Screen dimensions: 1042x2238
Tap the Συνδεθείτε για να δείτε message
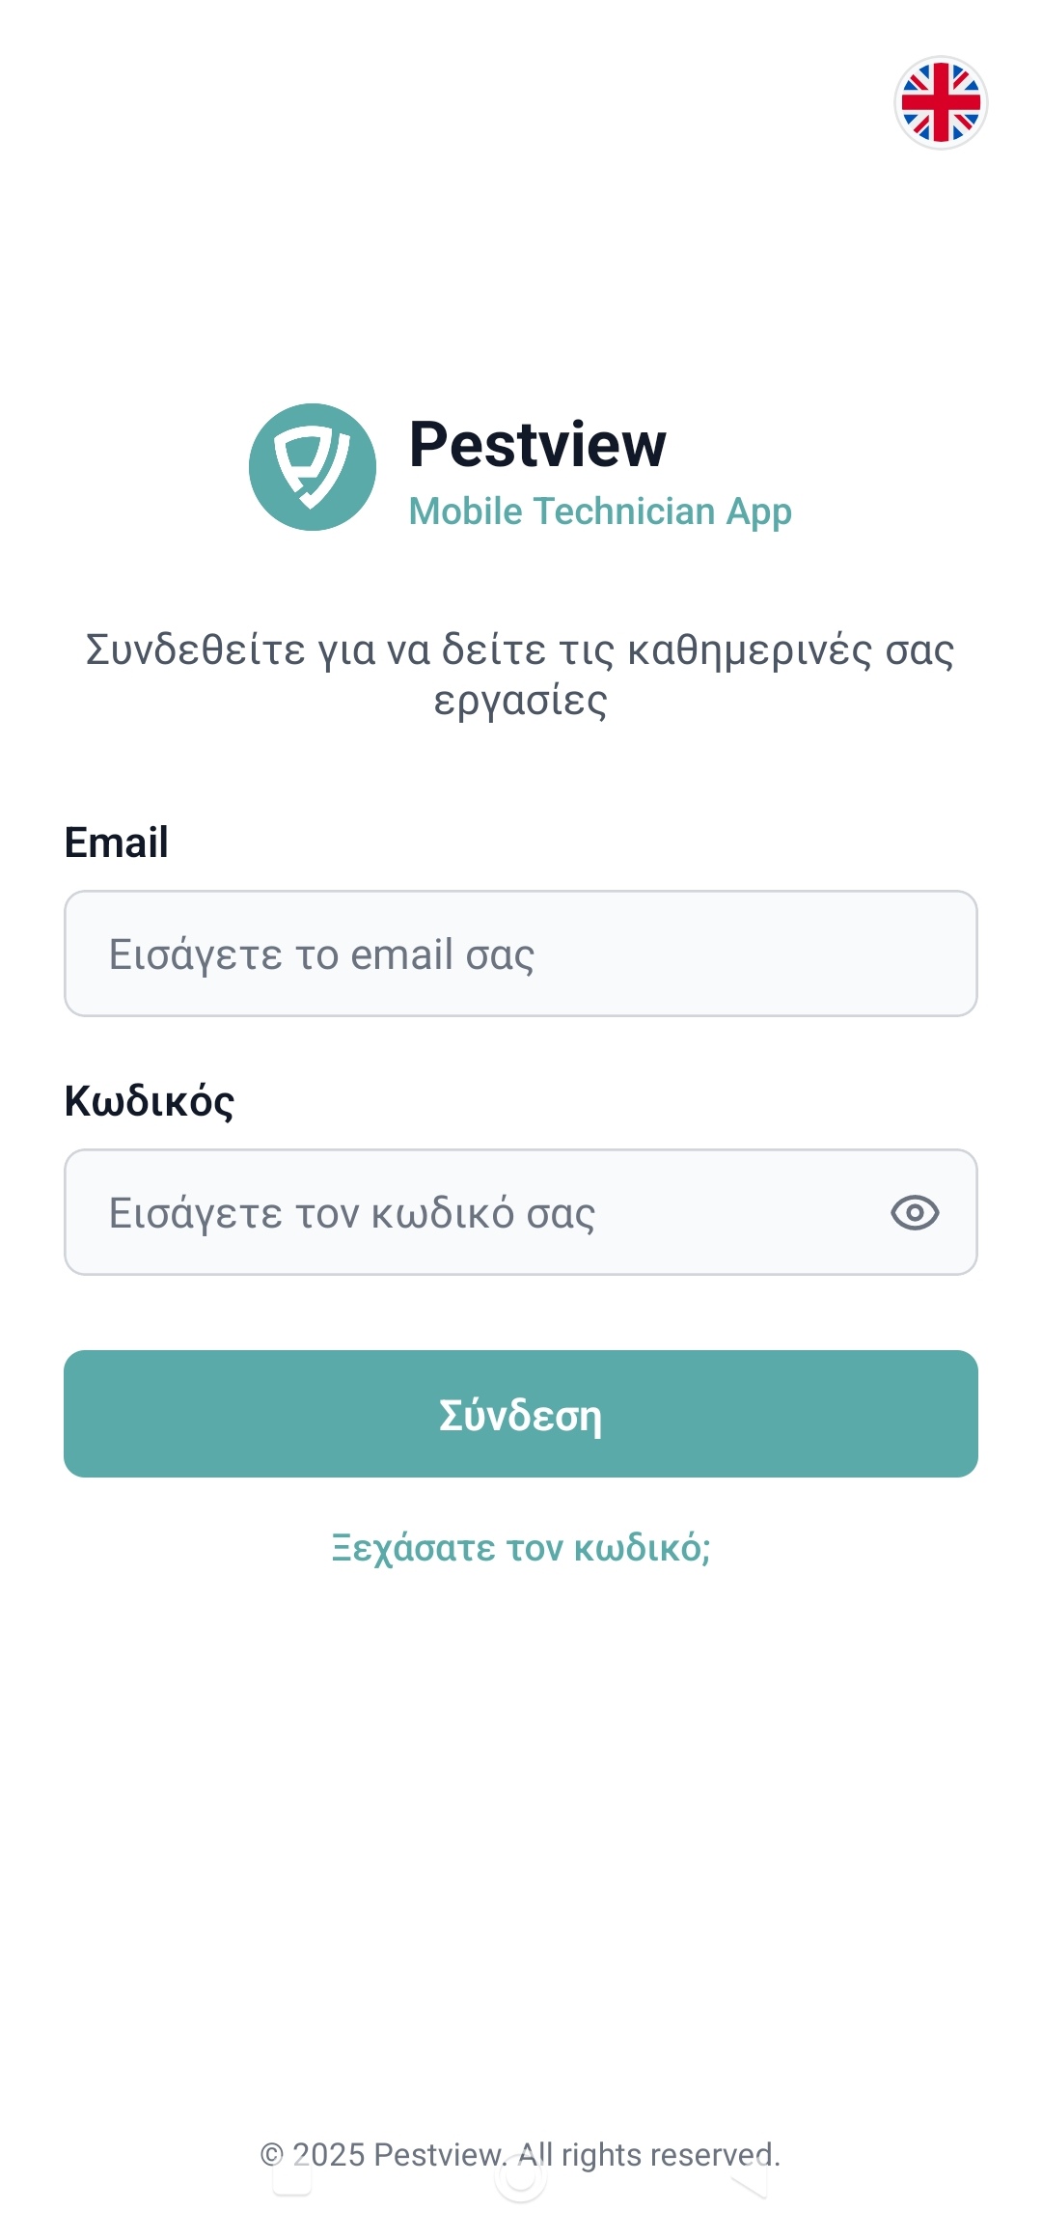[521, 649]
